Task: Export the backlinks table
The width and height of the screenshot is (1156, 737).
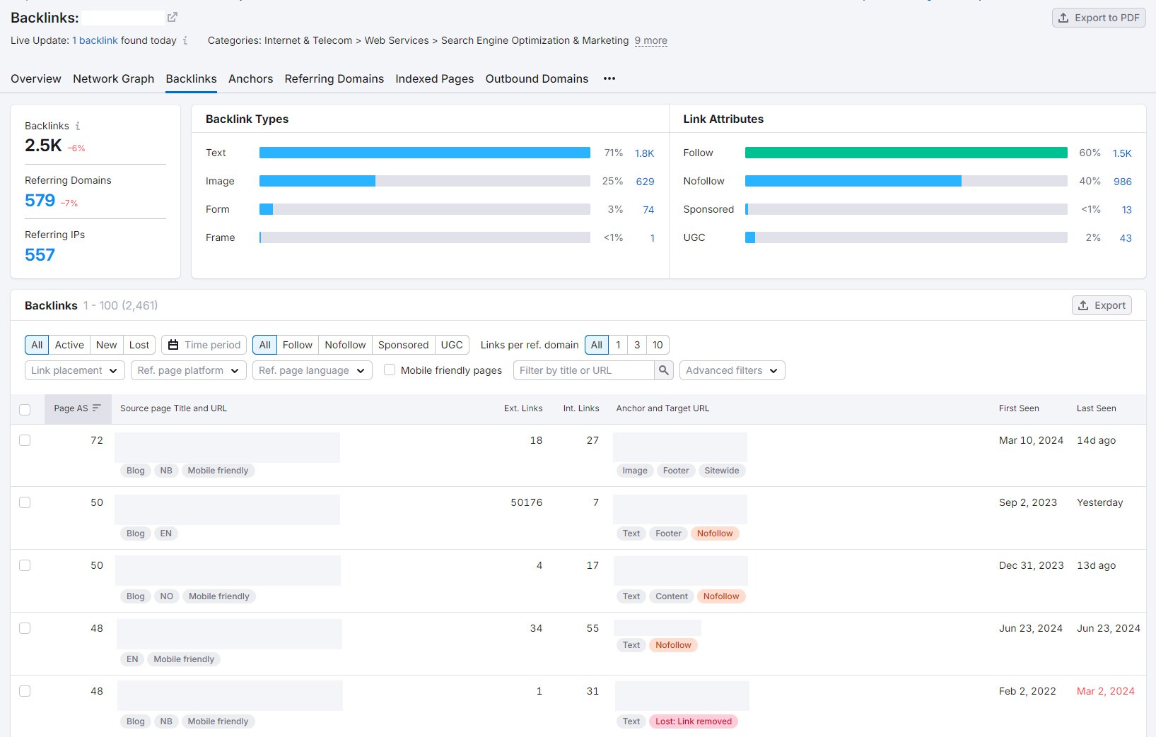Action: coord(1101,305)
